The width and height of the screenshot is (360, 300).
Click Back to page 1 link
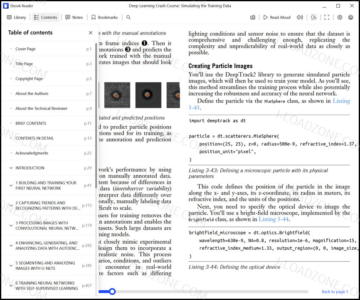pyautogui.click(x=335, y=292)
